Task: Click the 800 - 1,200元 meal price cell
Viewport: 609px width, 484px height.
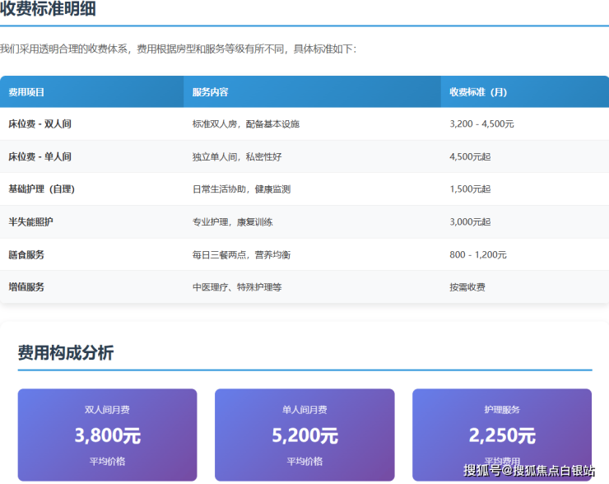Action: coord(478,255)
